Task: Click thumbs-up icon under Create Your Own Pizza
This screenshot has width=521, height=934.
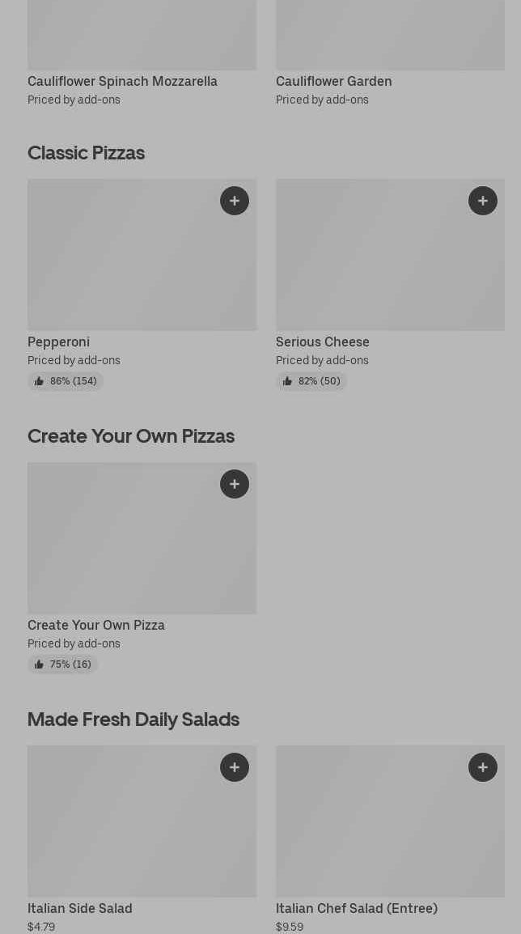Action: click(x=39, y=664)
